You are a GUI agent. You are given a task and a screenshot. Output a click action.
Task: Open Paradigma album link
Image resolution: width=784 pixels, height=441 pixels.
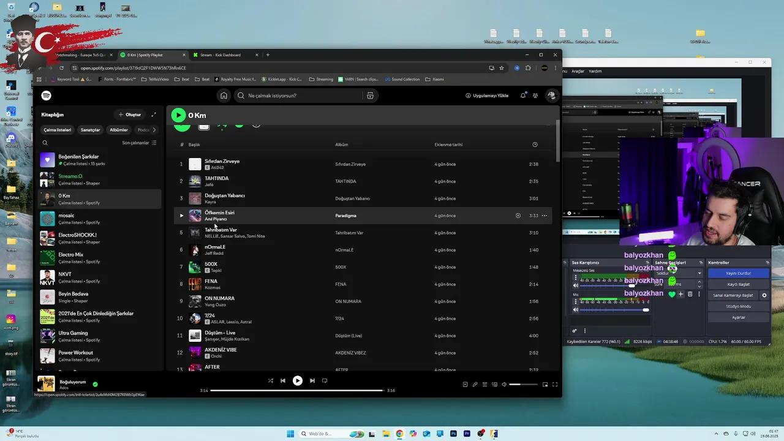tap(345, 216)
